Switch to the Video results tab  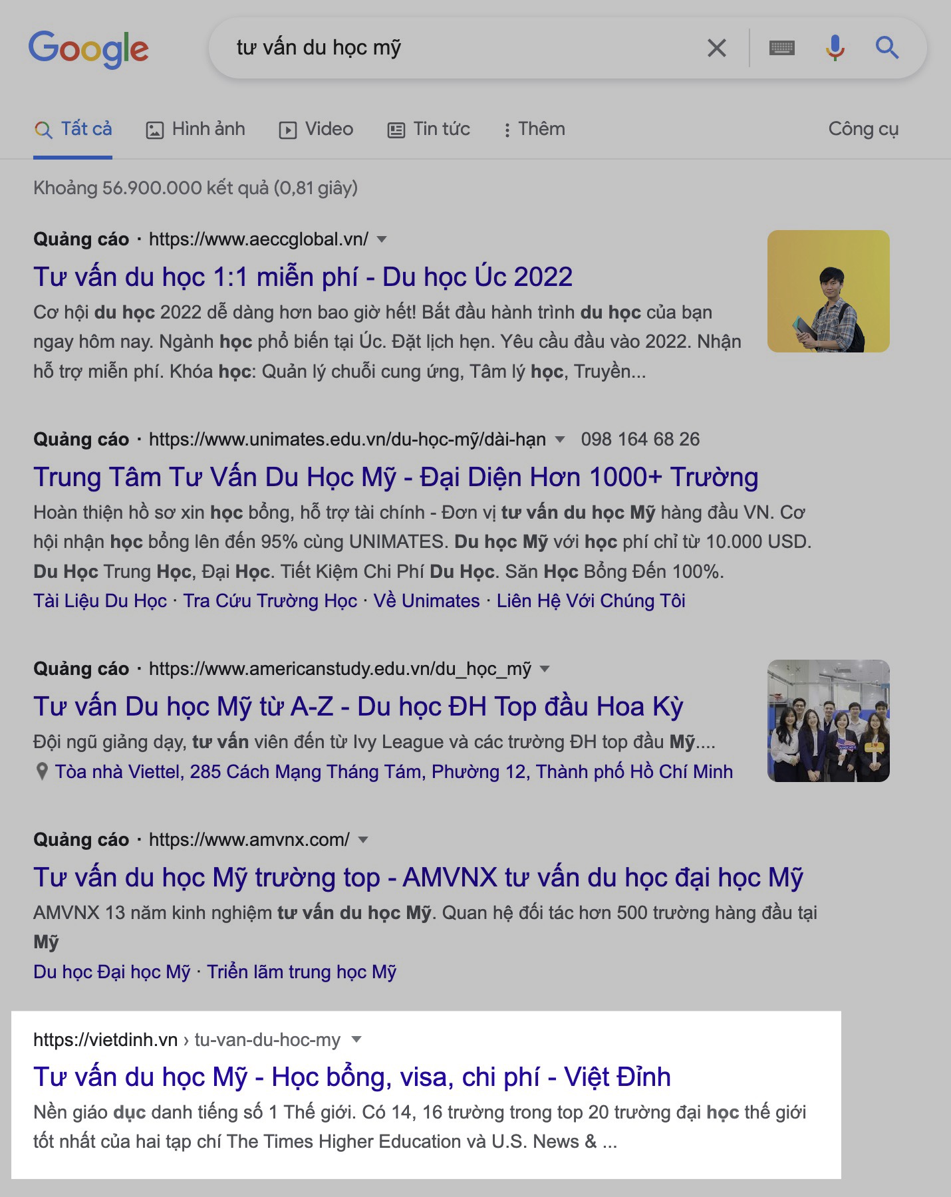coord(316,129)
